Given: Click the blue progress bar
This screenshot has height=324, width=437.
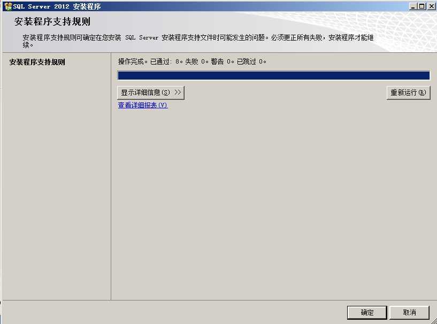Looking at the screenshot, I should point(273,75).
